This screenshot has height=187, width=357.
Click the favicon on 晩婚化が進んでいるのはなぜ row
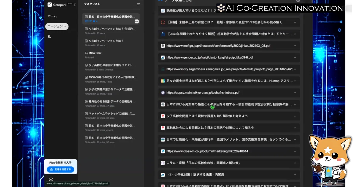[x=163, y=11]
